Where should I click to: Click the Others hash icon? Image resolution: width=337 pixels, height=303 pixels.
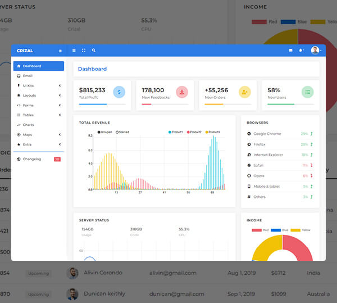[249, 197]
